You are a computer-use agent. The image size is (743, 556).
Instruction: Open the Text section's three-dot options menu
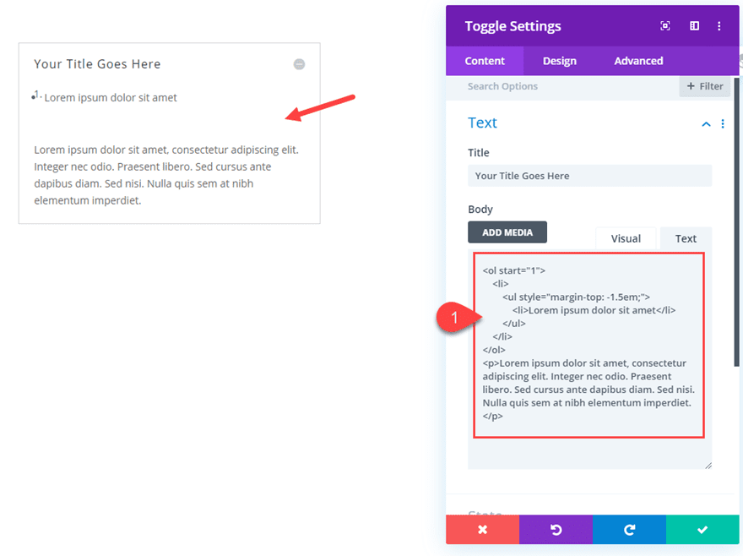(723, 123)
